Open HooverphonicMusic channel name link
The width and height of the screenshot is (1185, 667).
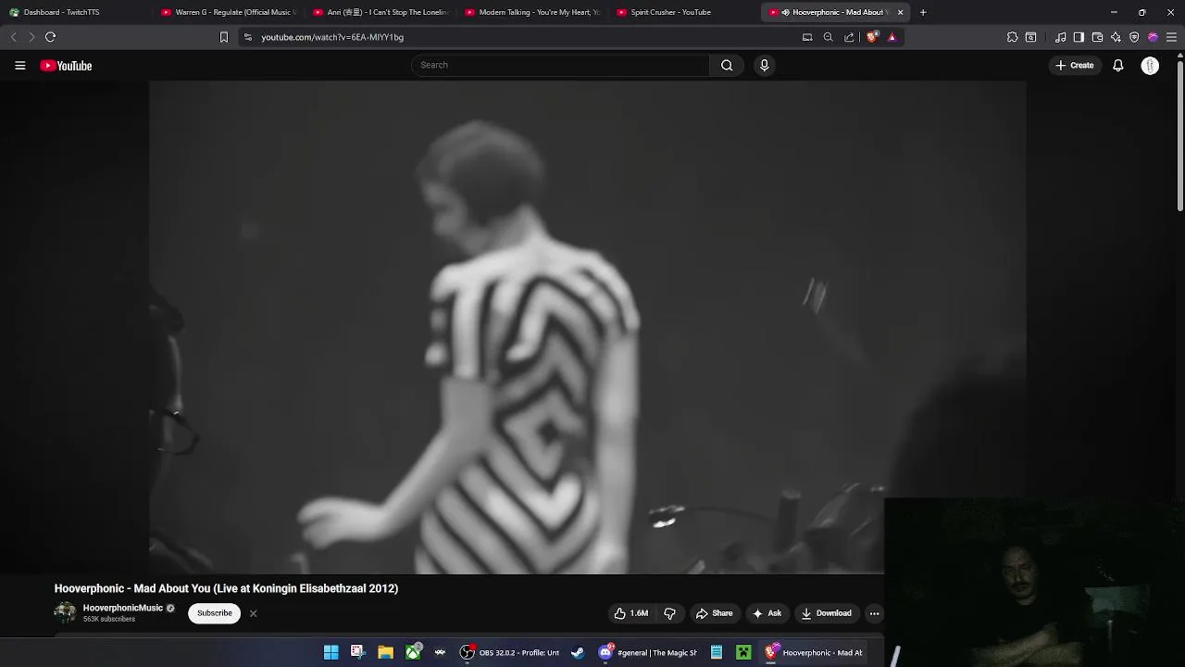[122, 609]
